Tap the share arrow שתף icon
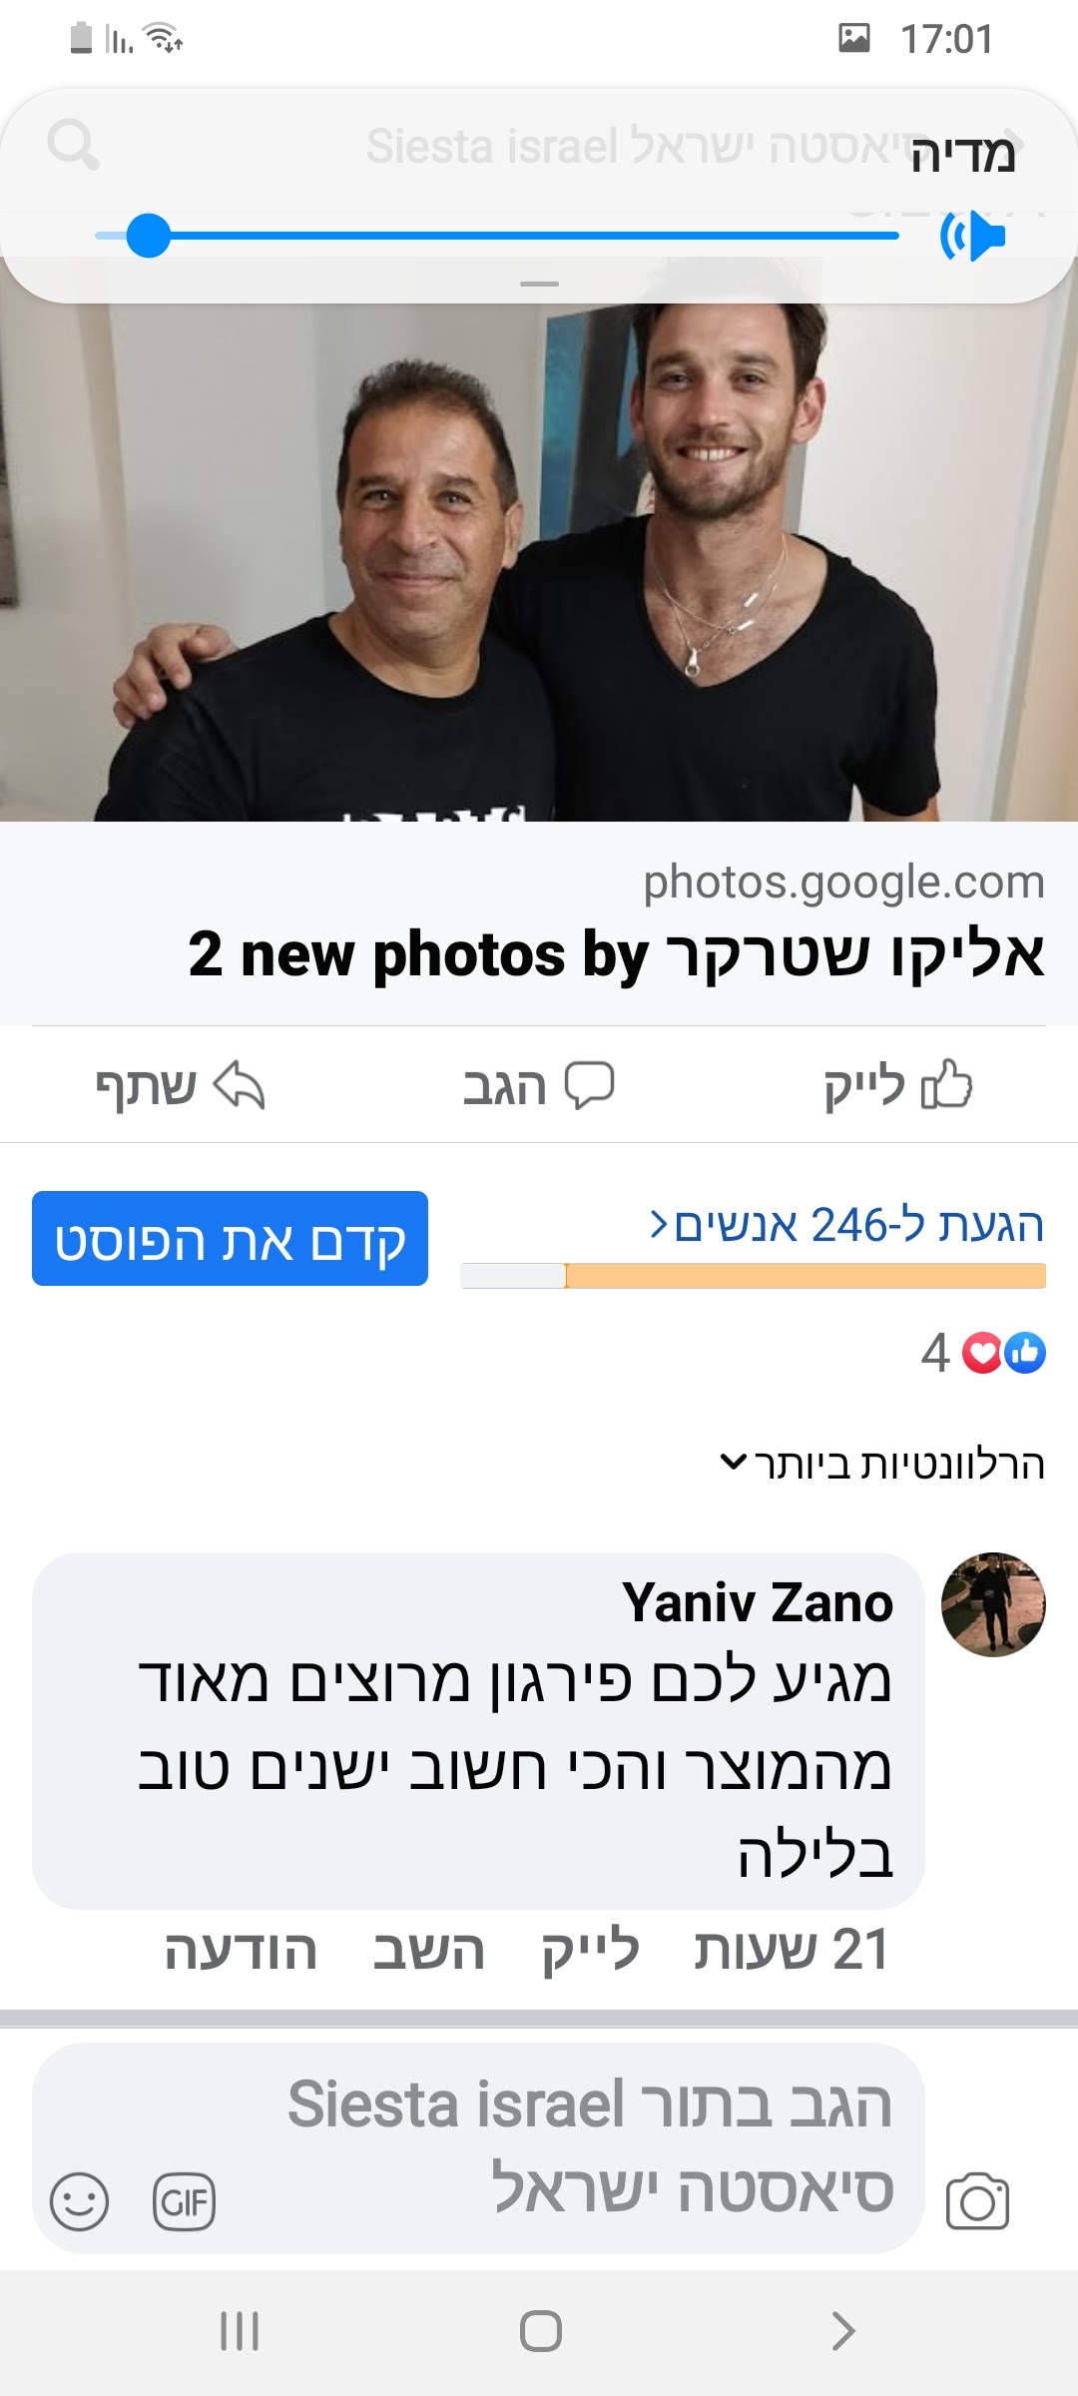Screen dimensions: 1078x2396 pyautogui.click(x=240, y=1085)
